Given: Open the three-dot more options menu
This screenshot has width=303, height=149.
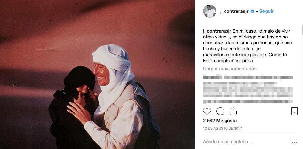Looking at the screenshot, I should pos(294,142).
